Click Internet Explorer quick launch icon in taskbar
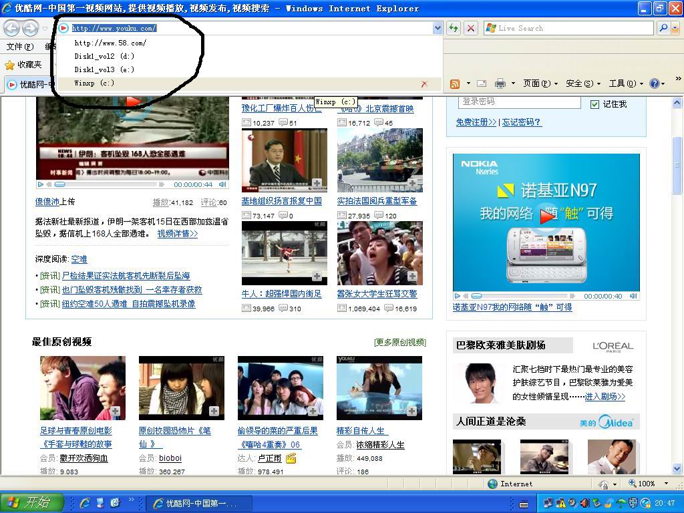This screenshot has height=513, width=684. click(85, 503)
